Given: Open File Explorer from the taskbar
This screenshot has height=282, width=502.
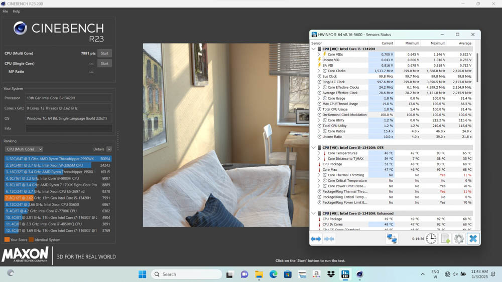Looking at the screenshot, I should point(259,274).
